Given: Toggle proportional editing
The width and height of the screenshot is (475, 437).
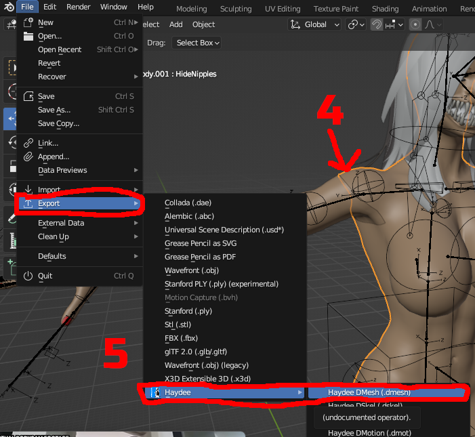Looking at the screenshot, I should pyautogui.click(x=415, y=24).
